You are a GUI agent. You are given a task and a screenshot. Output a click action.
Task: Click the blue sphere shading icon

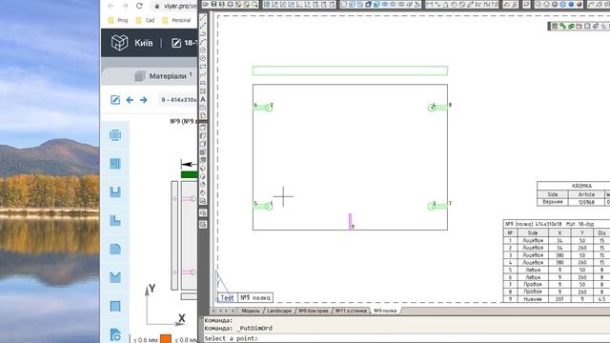(x=571, y=4)
